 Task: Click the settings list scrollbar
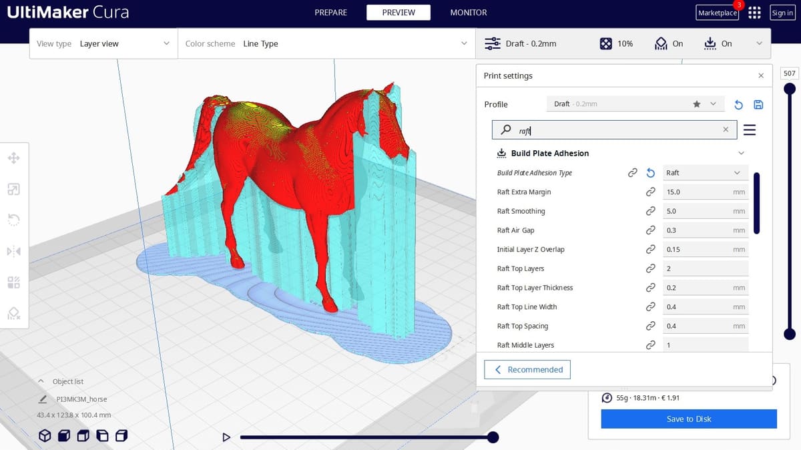756,203
